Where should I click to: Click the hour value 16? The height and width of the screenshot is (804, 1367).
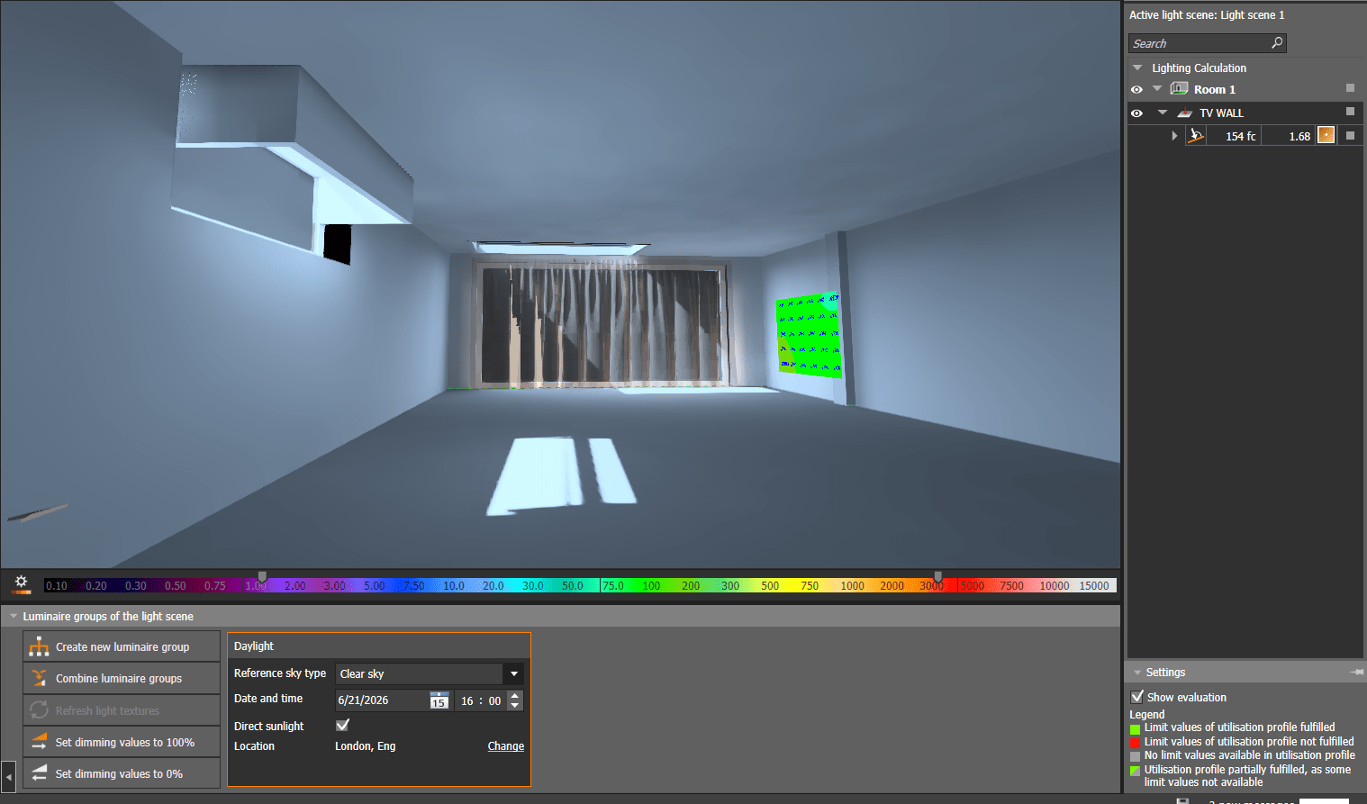[466, 700]
